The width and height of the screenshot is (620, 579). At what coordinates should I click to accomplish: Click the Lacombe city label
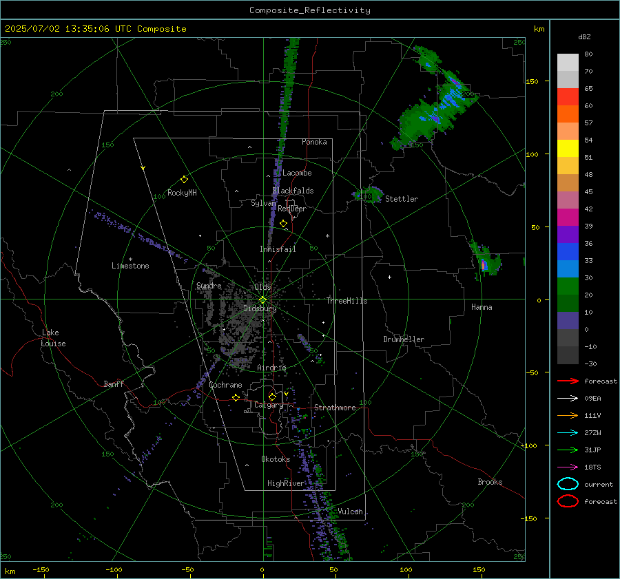(297, 173)
